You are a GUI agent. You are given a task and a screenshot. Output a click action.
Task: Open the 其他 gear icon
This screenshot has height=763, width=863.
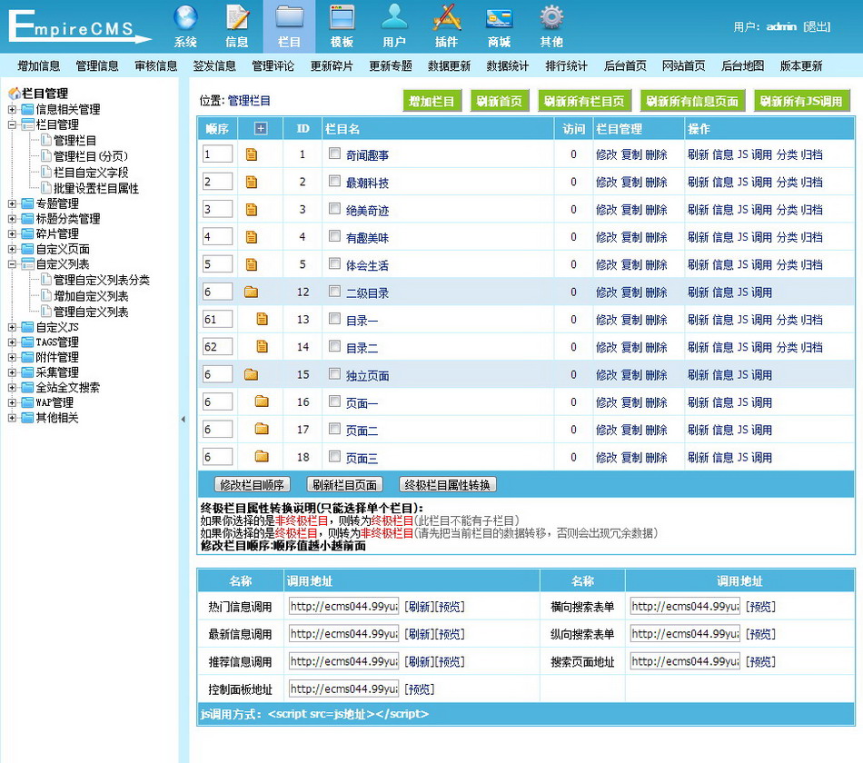click(x=551, y=18)
